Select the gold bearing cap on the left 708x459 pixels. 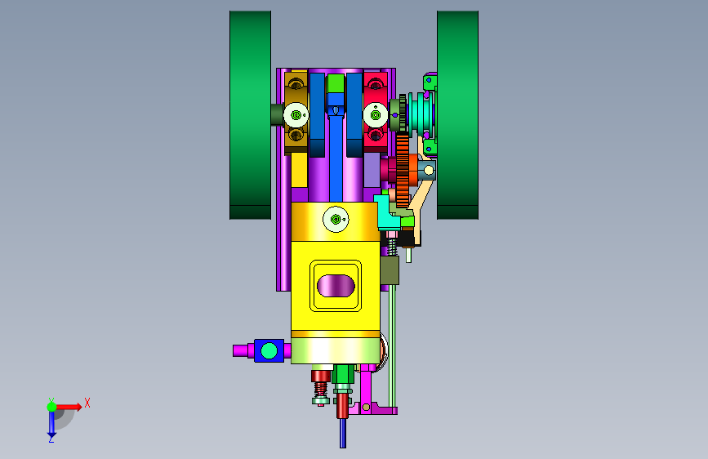pos(296,112)
